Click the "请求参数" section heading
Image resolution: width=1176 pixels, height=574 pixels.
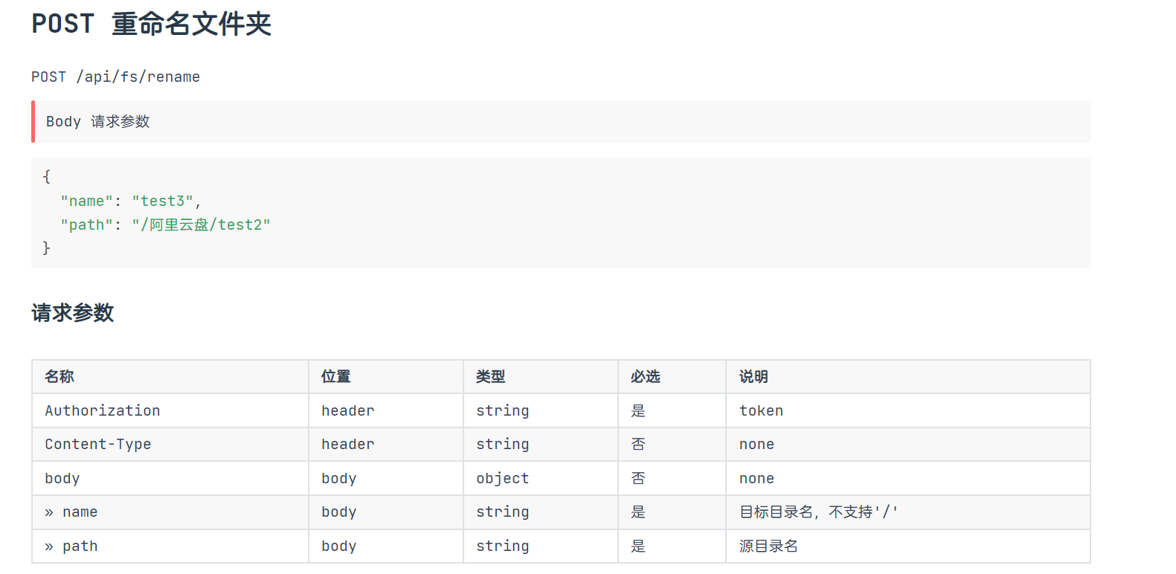tap(72, 312)
